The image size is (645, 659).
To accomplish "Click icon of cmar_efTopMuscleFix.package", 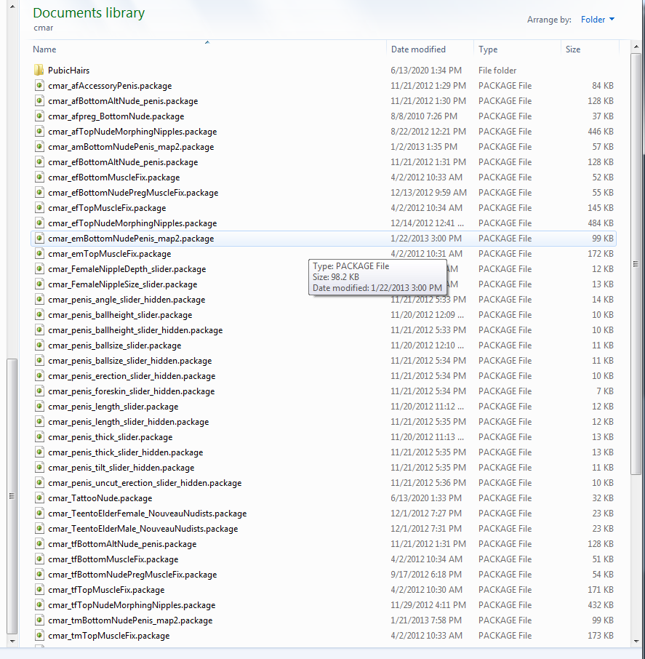I will (39, 207).
